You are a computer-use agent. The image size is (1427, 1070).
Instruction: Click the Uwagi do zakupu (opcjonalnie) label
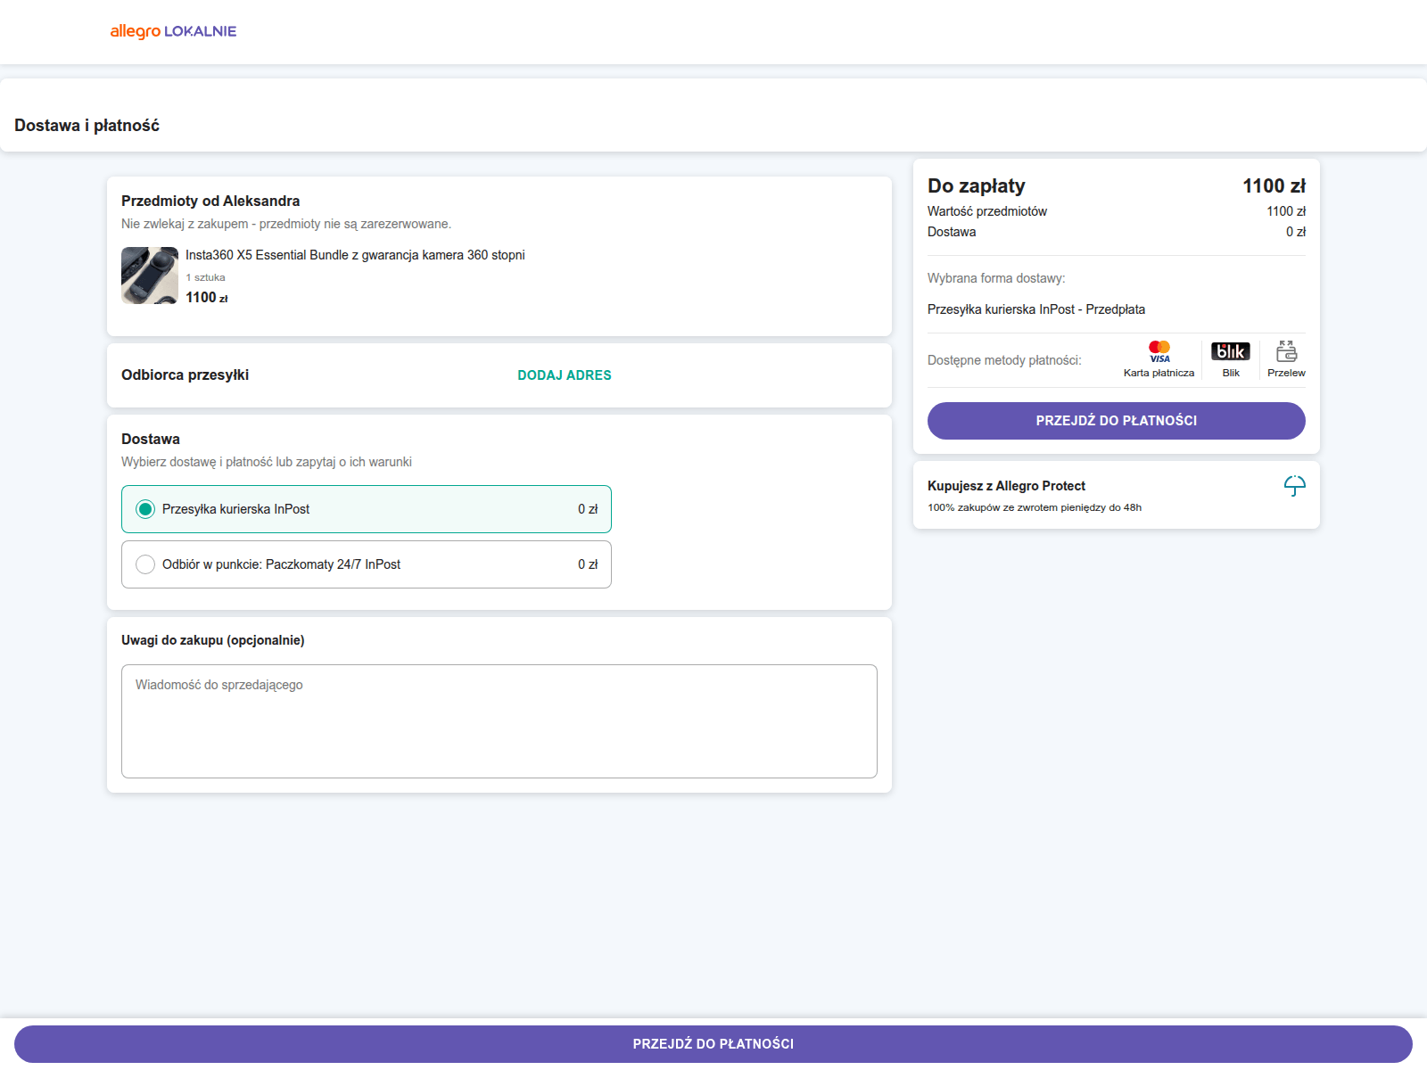213,640
